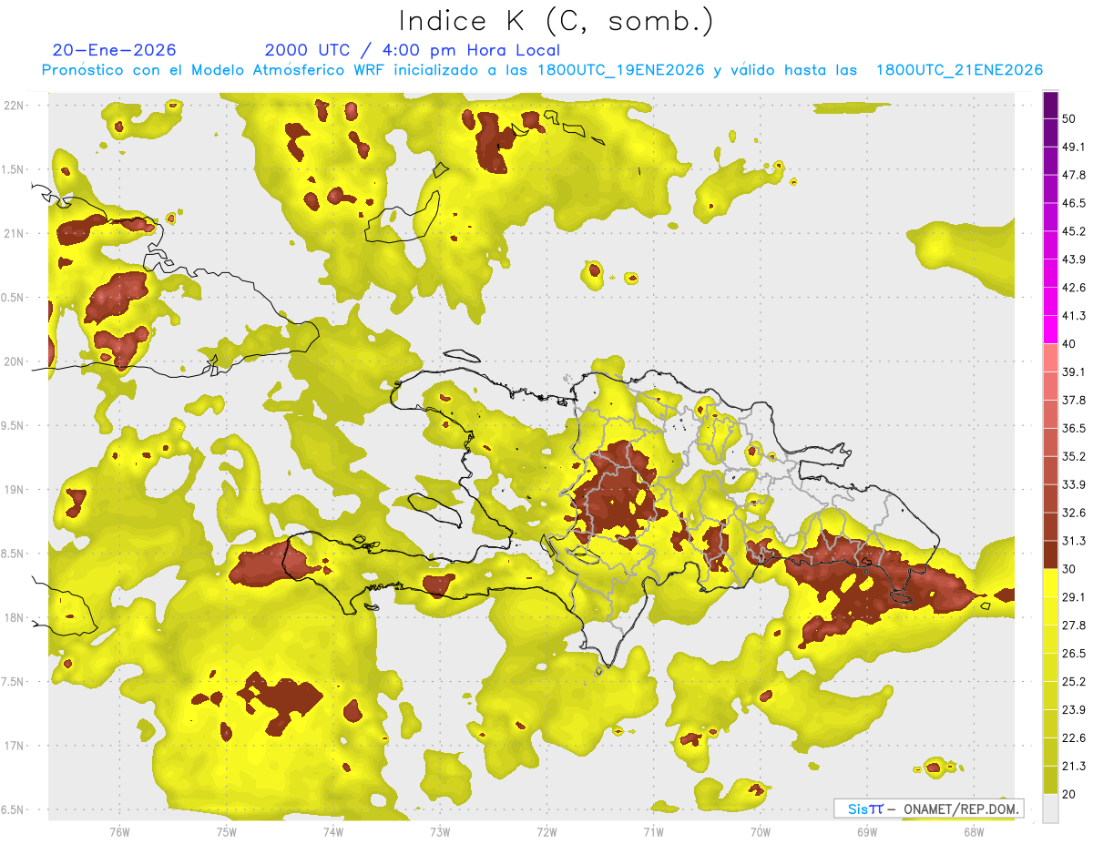Click legend value '50'
This screenshot has width=1093, height=844.
(x=1070, y=118)
